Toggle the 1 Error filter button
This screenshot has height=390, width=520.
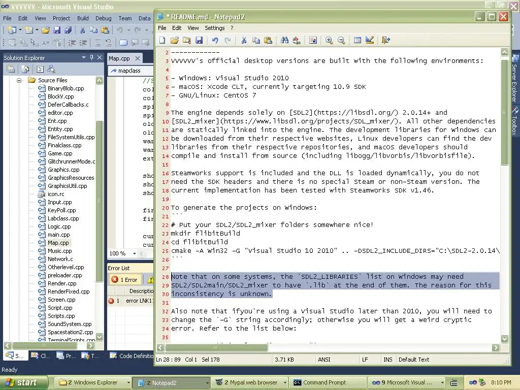pos(125,280)
